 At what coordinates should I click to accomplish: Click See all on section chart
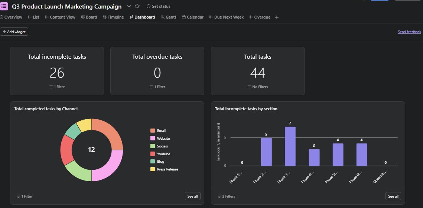[x=393, y=196]
